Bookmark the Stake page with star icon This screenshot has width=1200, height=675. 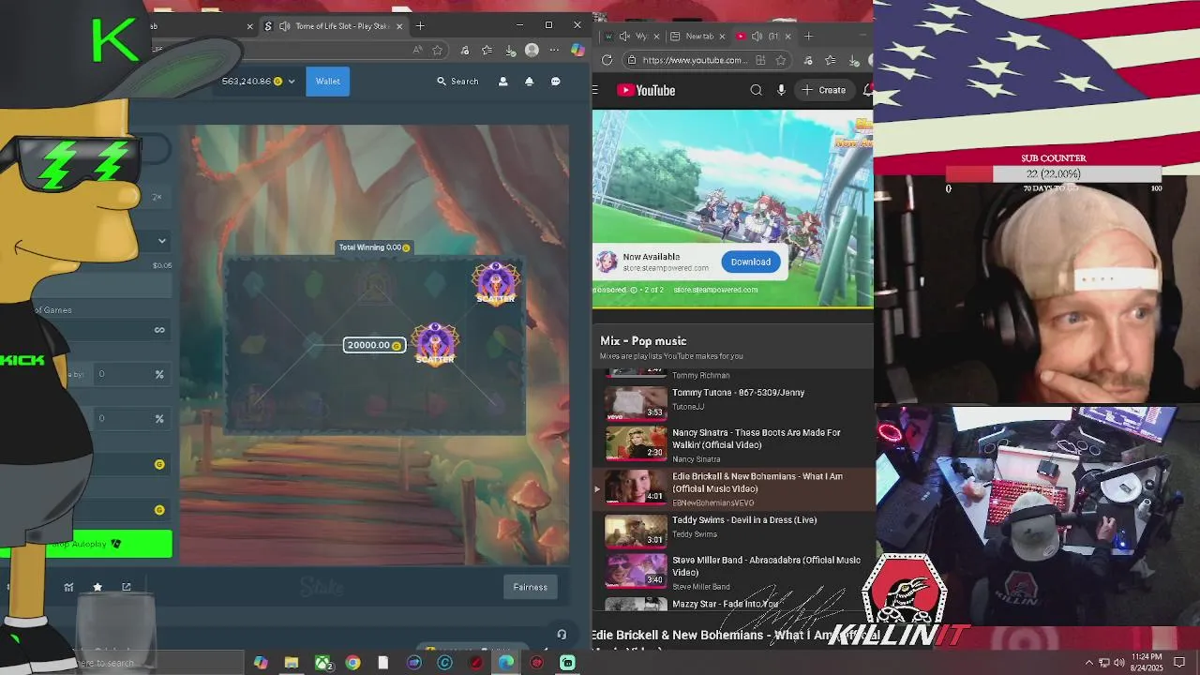(x=437, y=51)
